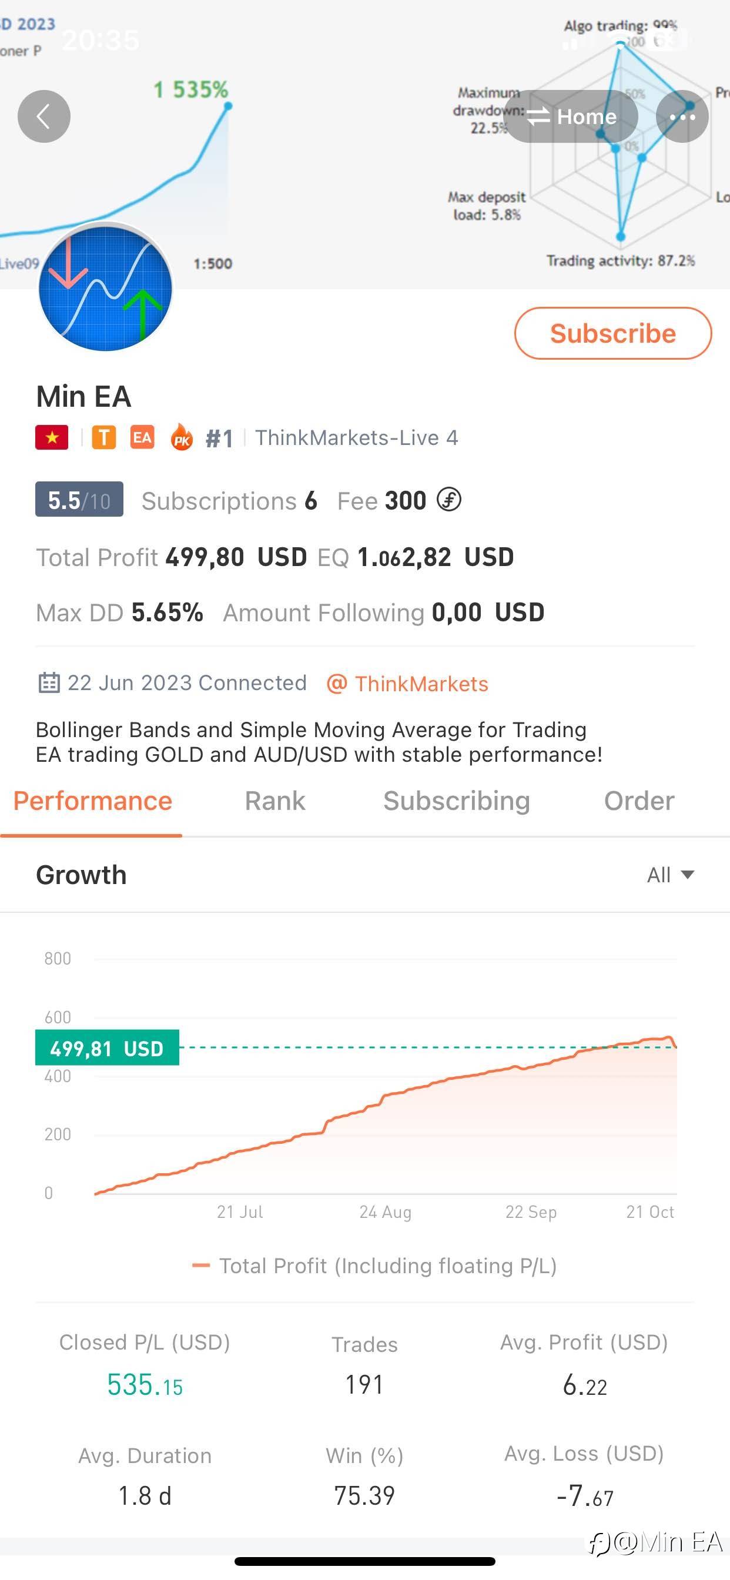
Task: Switch to the Rank tab
Action: coord(275,801)
